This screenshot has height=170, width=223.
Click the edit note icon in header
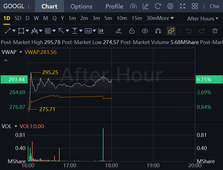click(x=145, y=6)
